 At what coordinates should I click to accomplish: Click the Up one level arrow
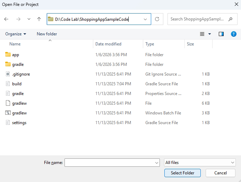(39, 19)
